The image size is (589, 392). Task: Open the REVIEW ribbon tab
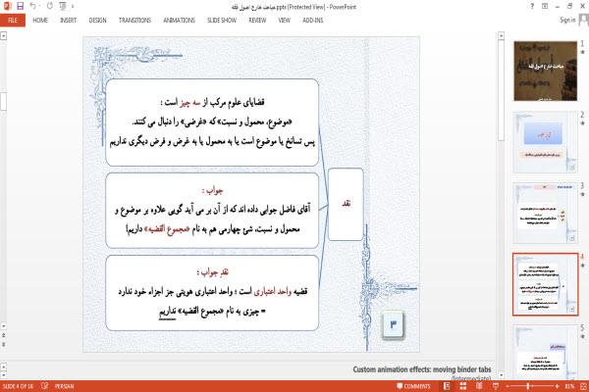tap(257, 21)
